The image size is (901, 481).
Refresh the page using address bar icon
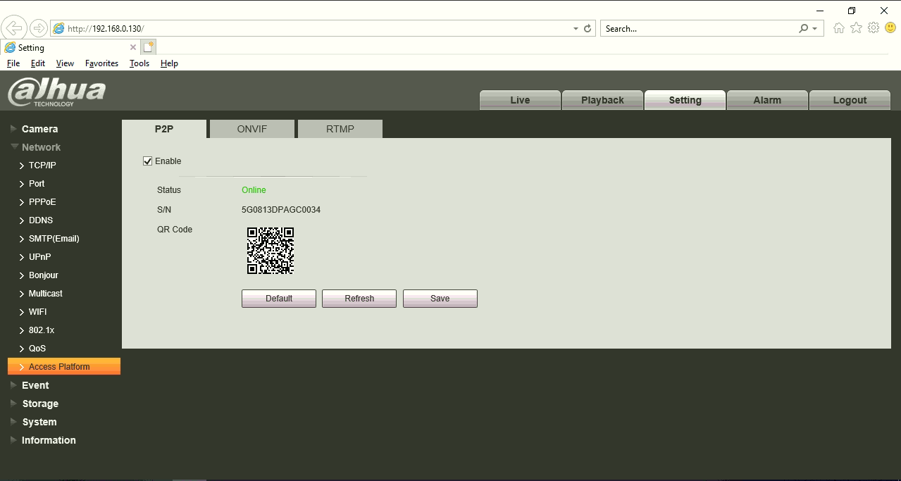click(x=588, y=29)
